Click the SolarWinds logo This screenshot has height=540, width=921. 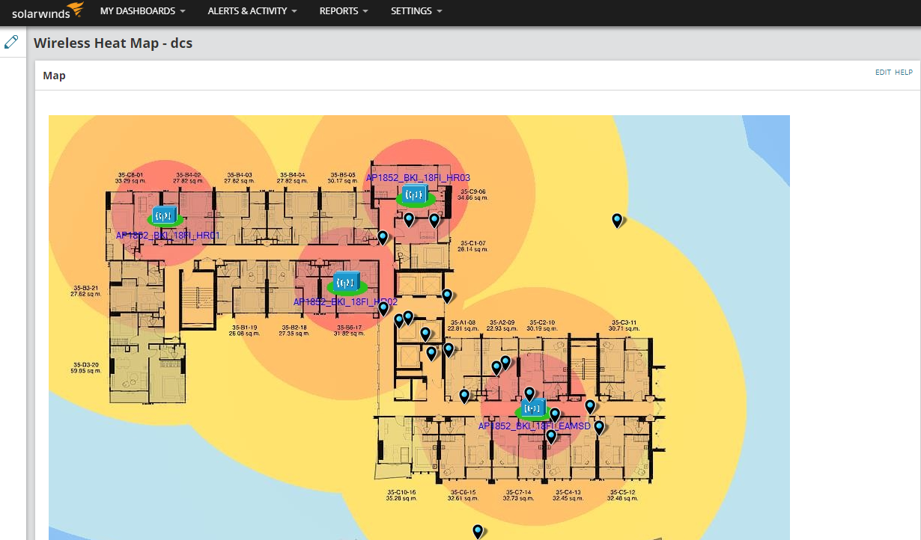(48, 11)
